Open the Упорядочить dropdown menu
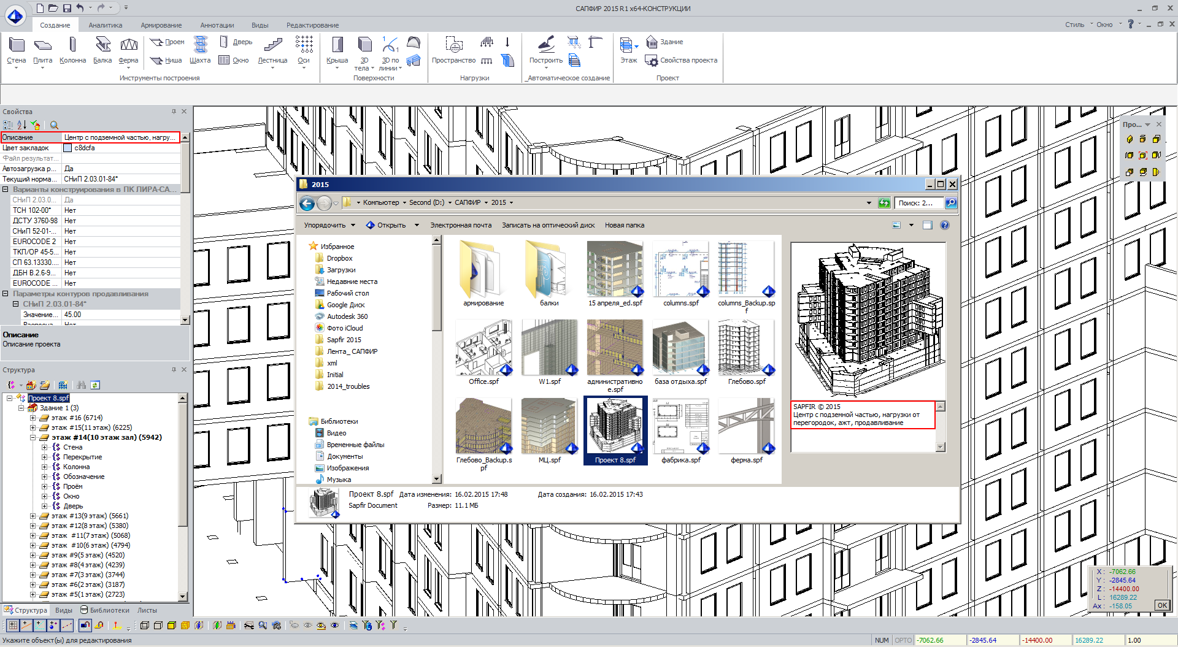Image resolution: width=1178 pixels, height=647 pixels. 329,225
